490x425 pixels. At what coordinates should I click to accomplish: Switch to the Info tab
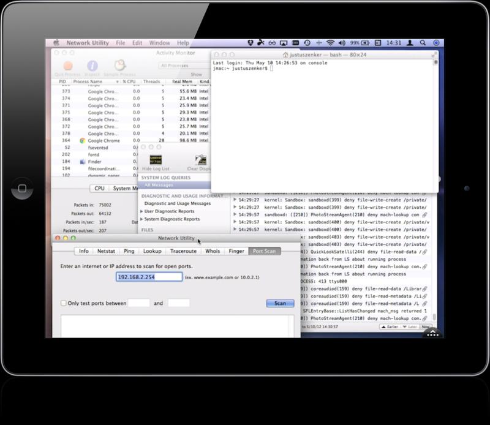[84, 251]
